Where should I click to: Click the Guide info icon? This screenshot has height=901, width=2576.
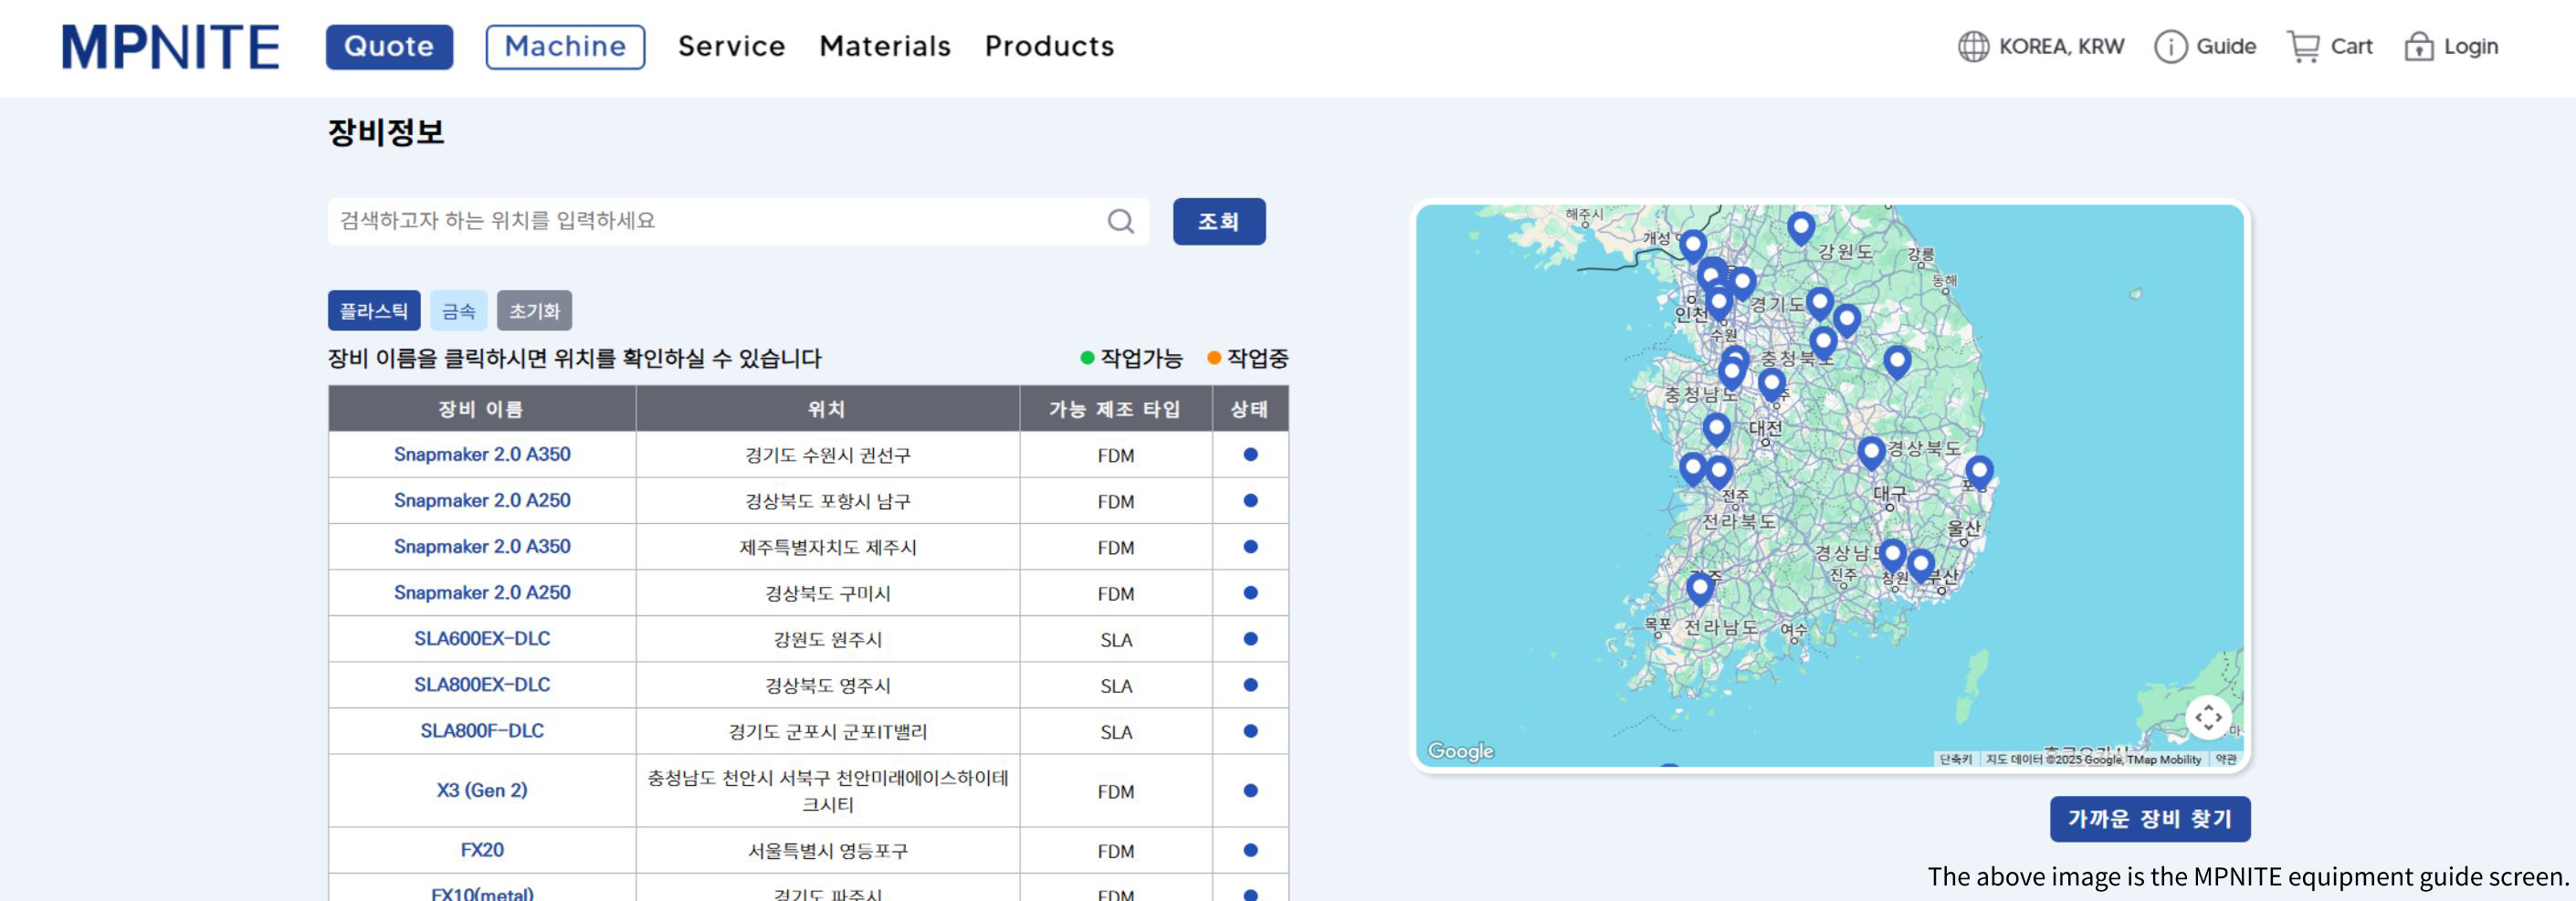point(2170,46)
